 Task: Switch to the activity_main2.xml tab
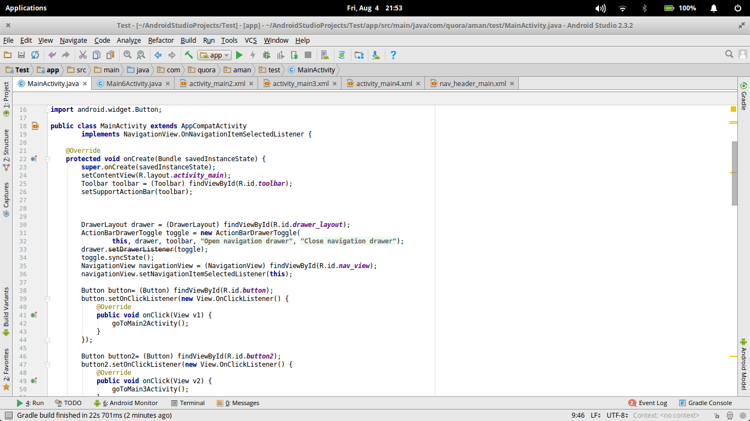coord(217,84)
